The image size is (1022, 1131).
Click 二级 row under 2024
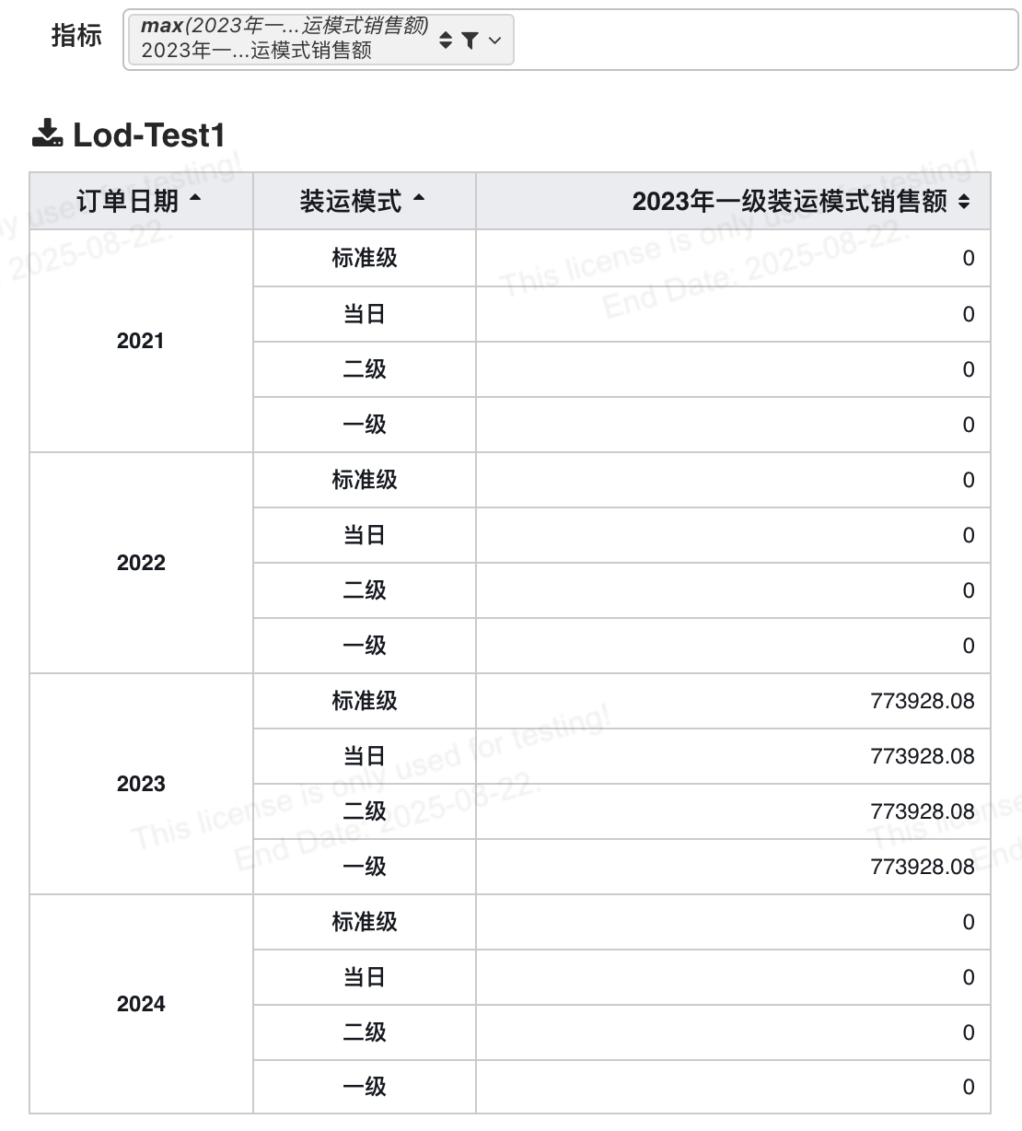365,1032
